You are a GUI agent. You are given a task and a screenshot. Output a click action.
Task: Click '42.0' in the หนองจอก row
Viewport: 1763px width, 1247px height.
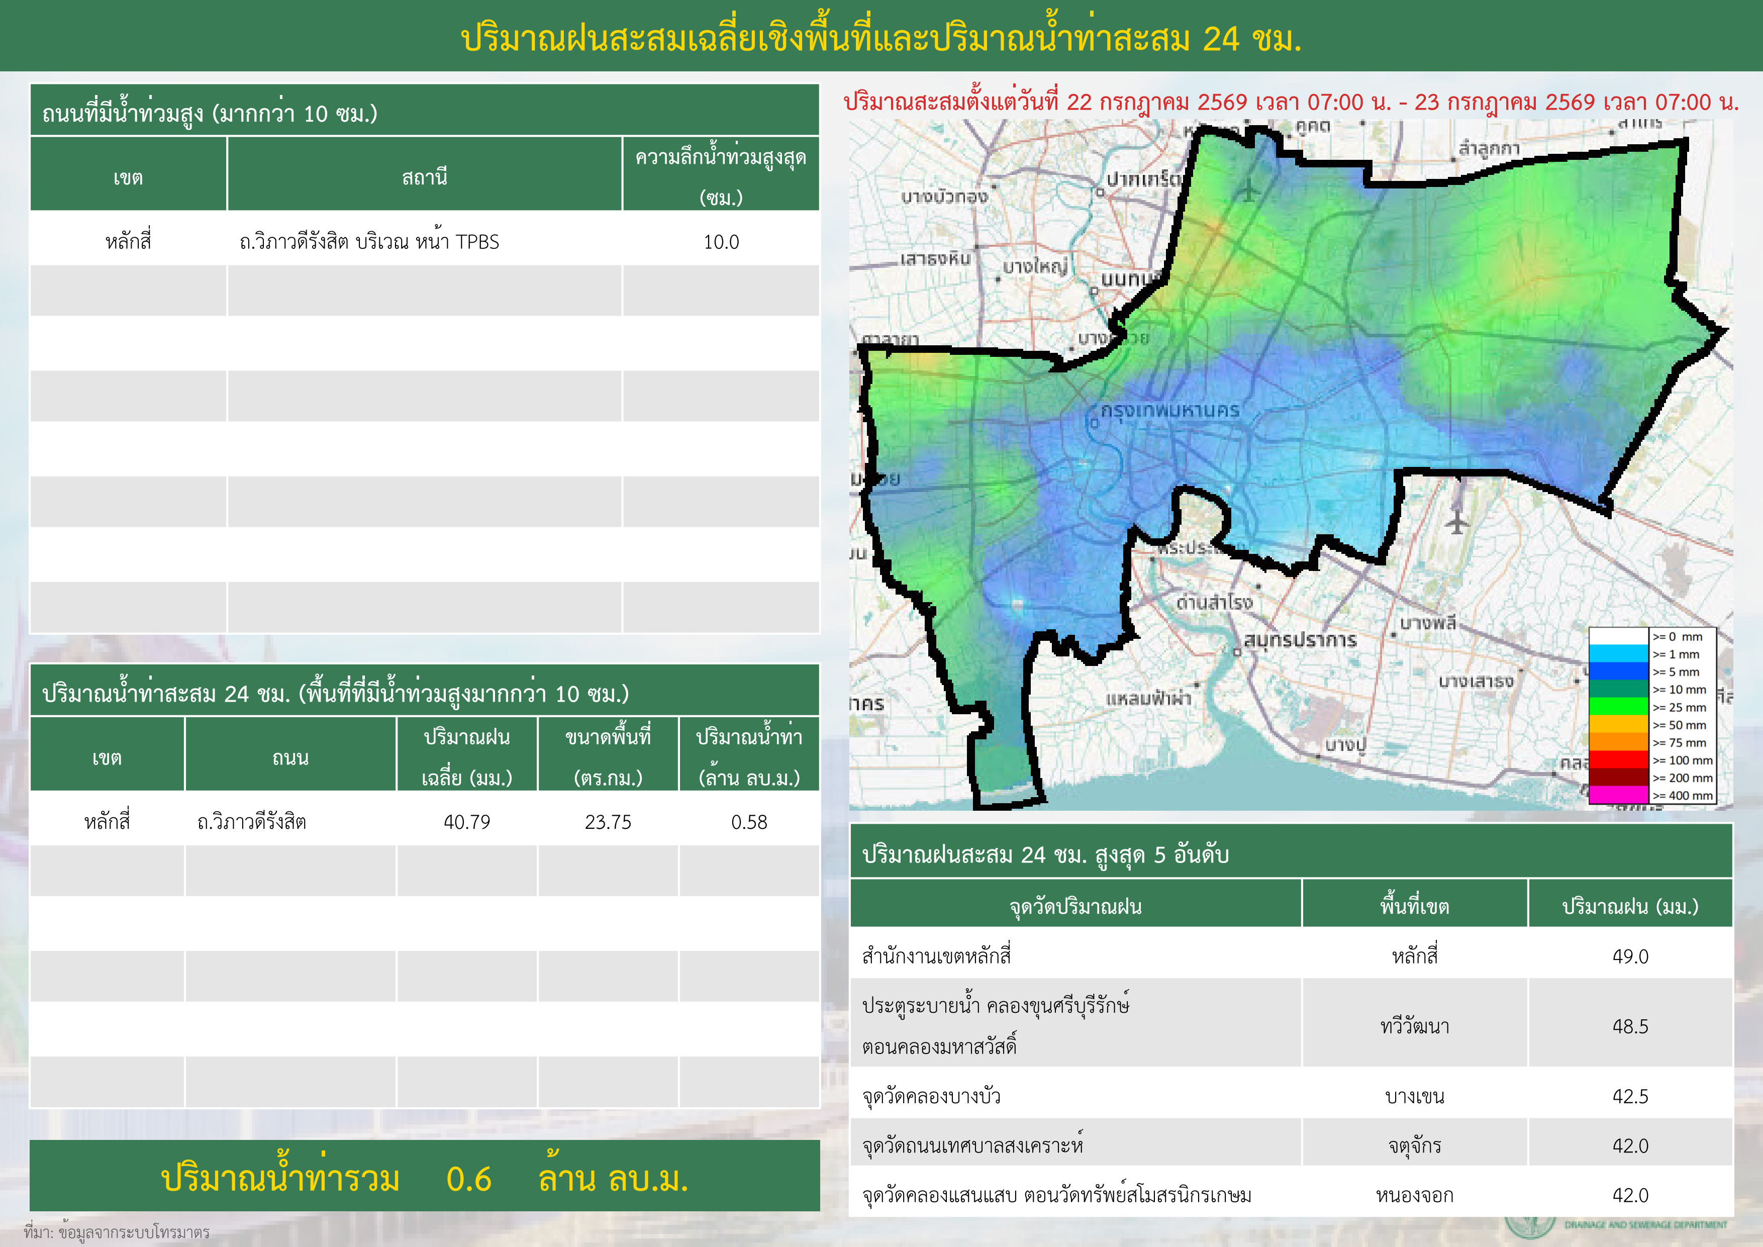click(x=1630, y=1196)
